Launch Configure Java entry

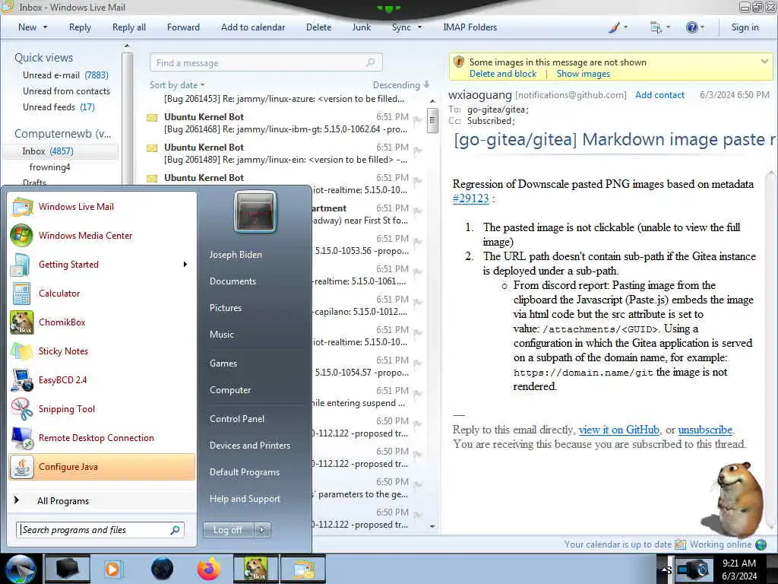pos(102,467)
